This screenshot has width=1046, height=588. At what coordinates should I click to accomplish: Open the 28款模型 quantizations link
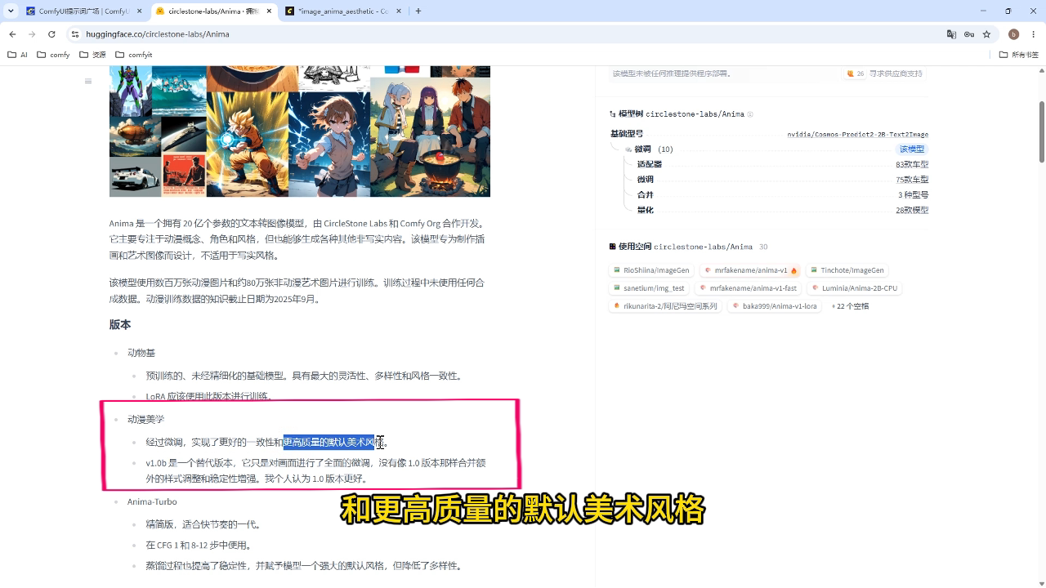tap(912, 210)
